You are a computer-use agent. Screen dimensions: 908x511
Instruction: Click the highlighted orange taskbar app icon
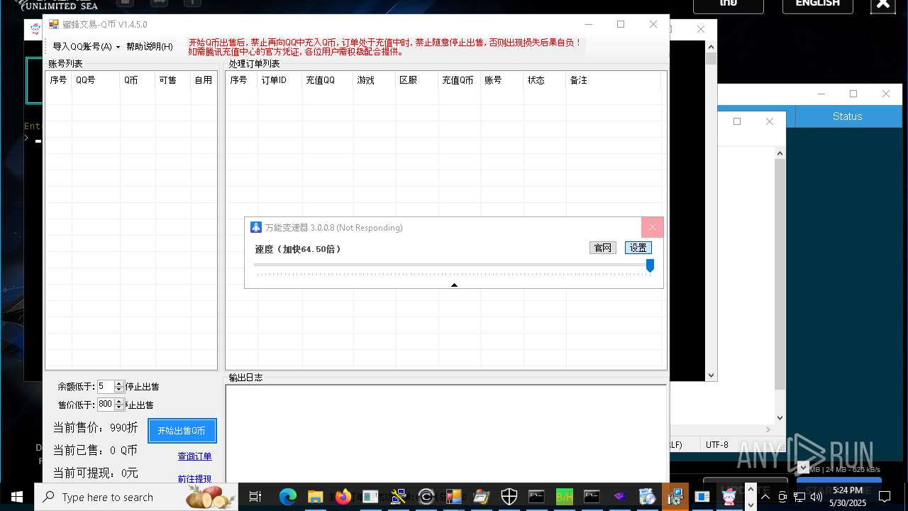tap(675, 497)
